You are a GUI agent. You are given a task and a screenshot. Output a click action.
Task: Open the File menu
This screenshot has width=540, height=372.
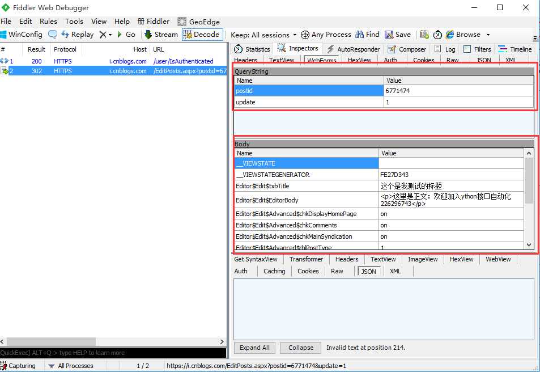[x=6, y=22]
